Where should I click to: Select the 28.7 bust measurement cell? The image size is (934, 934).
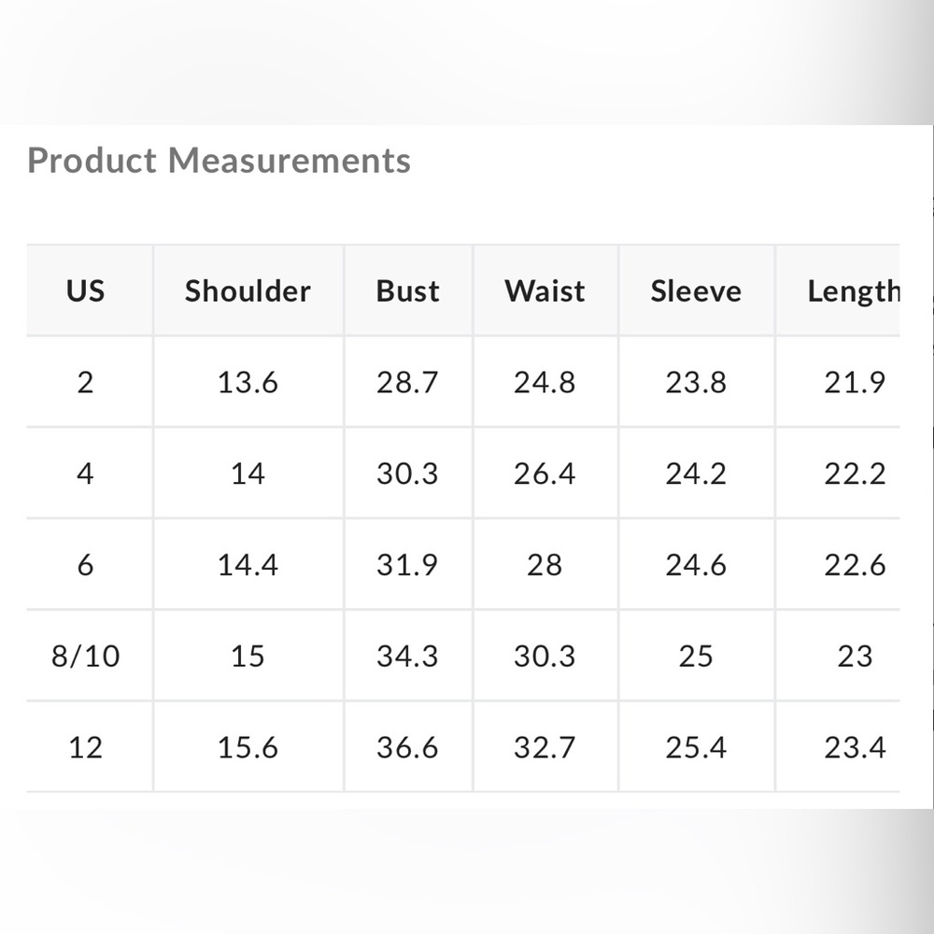pyautogui.click(x=407, y=383)
